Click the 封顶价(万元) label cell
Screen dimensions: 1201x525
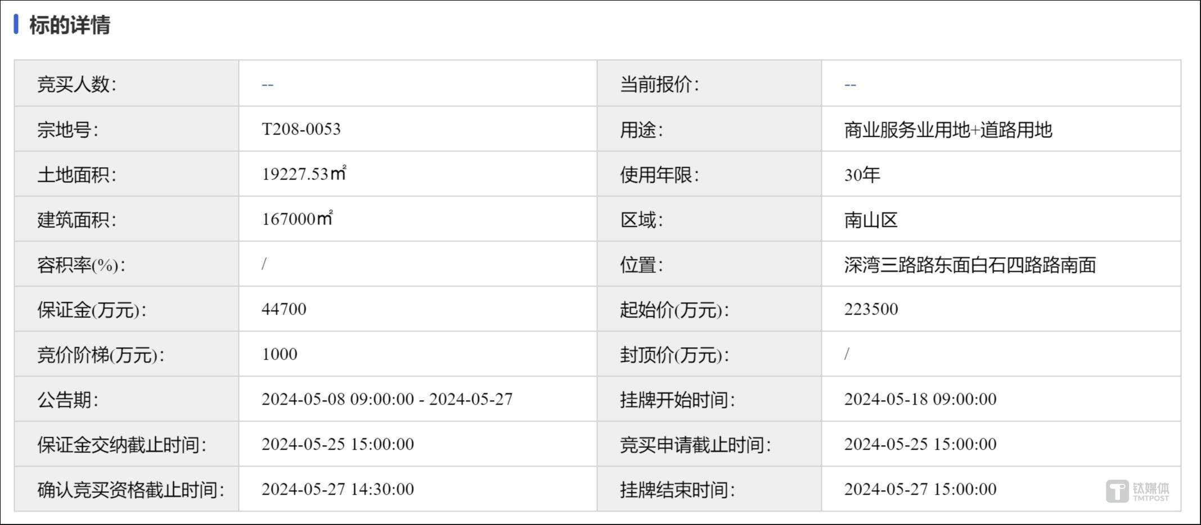tap(709, 354)
